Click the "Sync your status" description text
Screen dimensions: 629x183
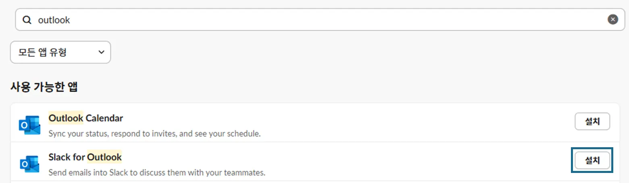click(x=154, y=133)
